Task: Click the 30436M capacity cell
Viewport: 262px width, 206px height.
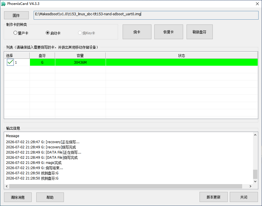Action: click(80, 62)
